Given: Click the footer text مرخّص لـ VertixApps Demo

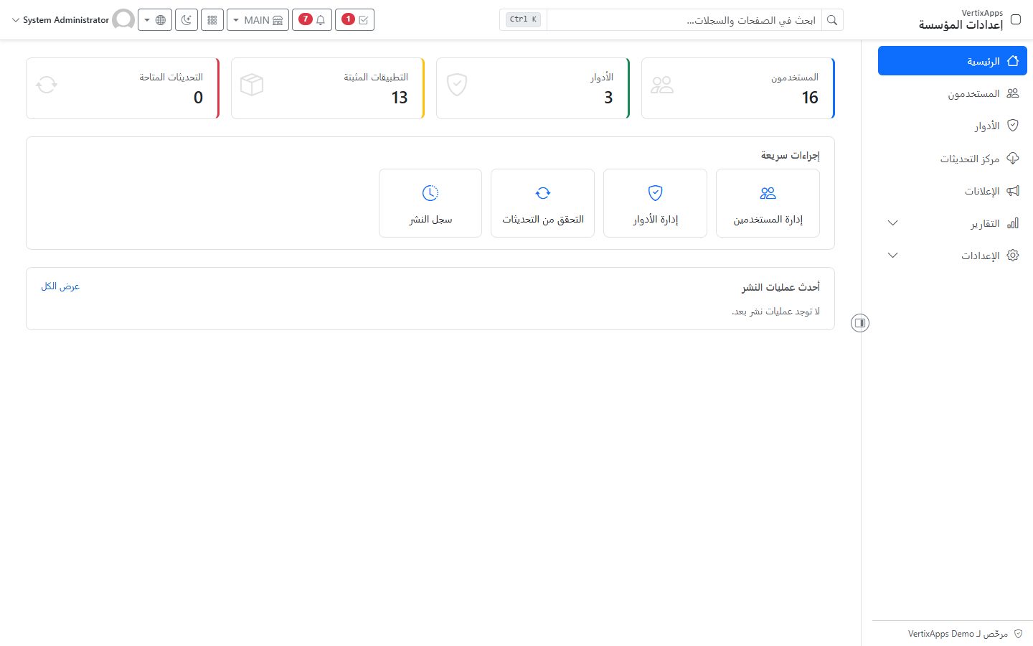Looking at the screenshot, I should coord(958,634).
